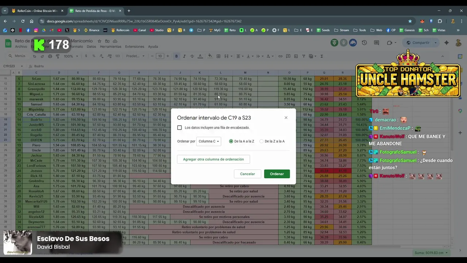467x263 pixels.
Task: Click the Insert comment icon
Action: tap(288, 56)
